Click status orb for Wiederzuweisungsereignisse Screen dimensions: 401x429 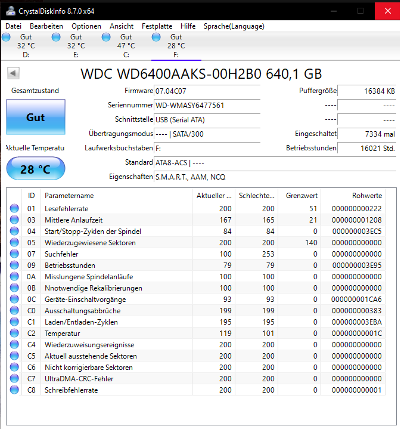tap(14, 344)
